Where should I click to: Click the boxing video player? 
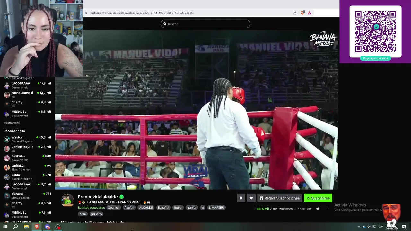tap(197, 110)
